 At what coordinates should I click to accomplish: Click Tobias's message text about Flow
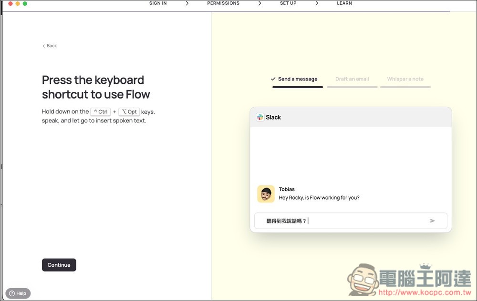[x=319, y=198]
